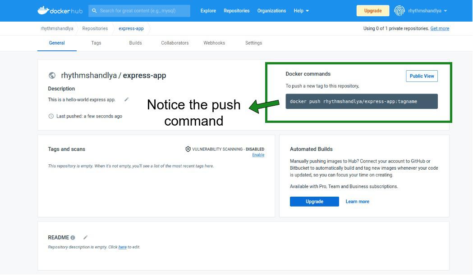Click the globe icon beside repository name

(52, 76)
